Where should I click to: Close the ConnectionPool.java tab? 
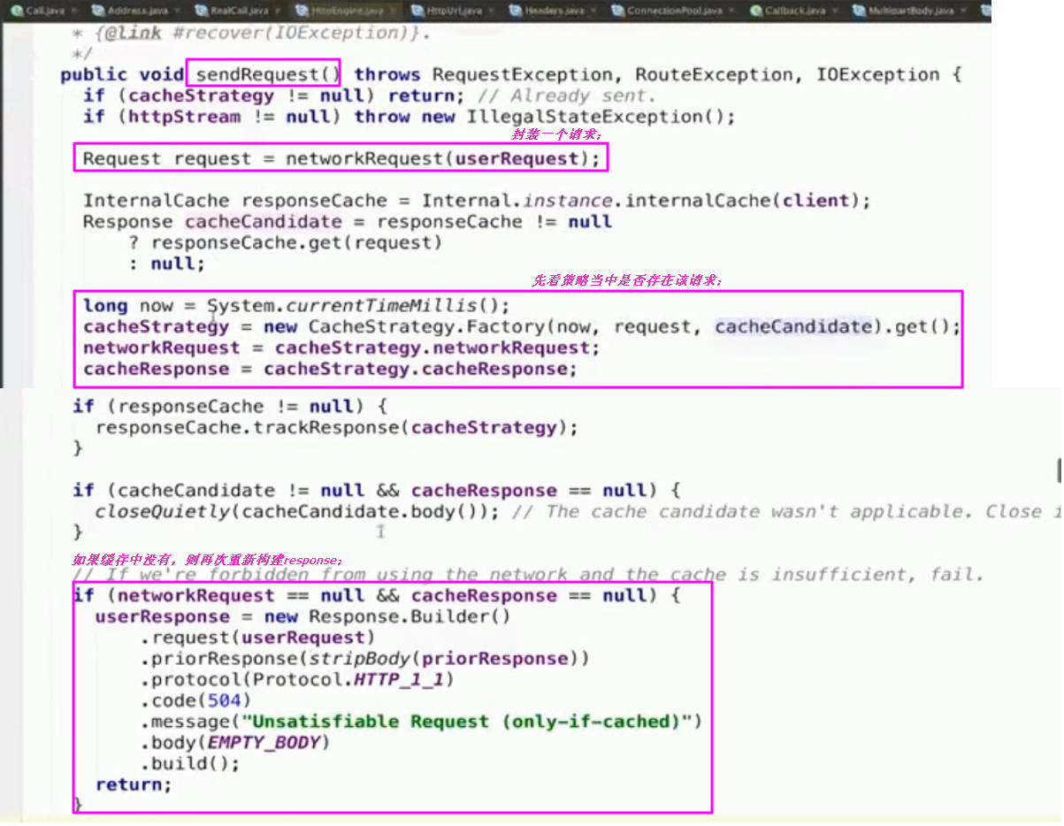(730, 11)
